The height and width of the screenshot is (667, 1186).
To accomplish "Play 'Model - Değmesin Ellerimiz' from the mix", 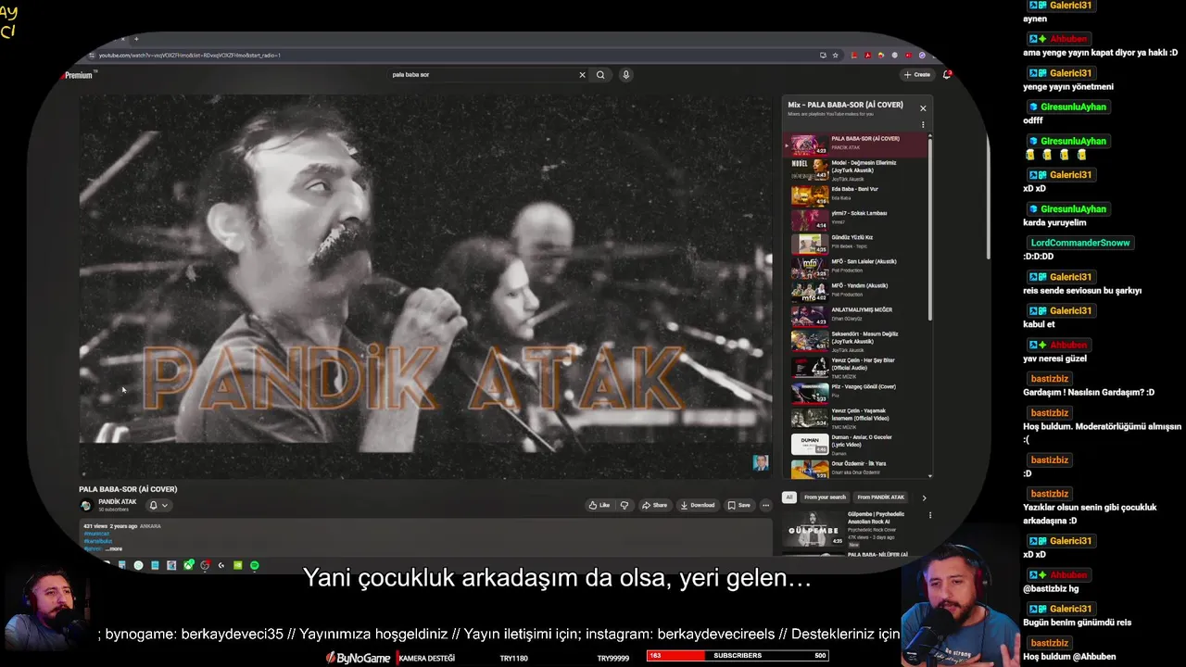I will (x=856, y=170).
